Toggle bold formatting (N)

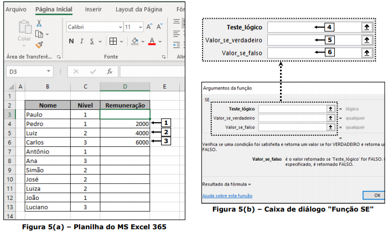point(72,41)
